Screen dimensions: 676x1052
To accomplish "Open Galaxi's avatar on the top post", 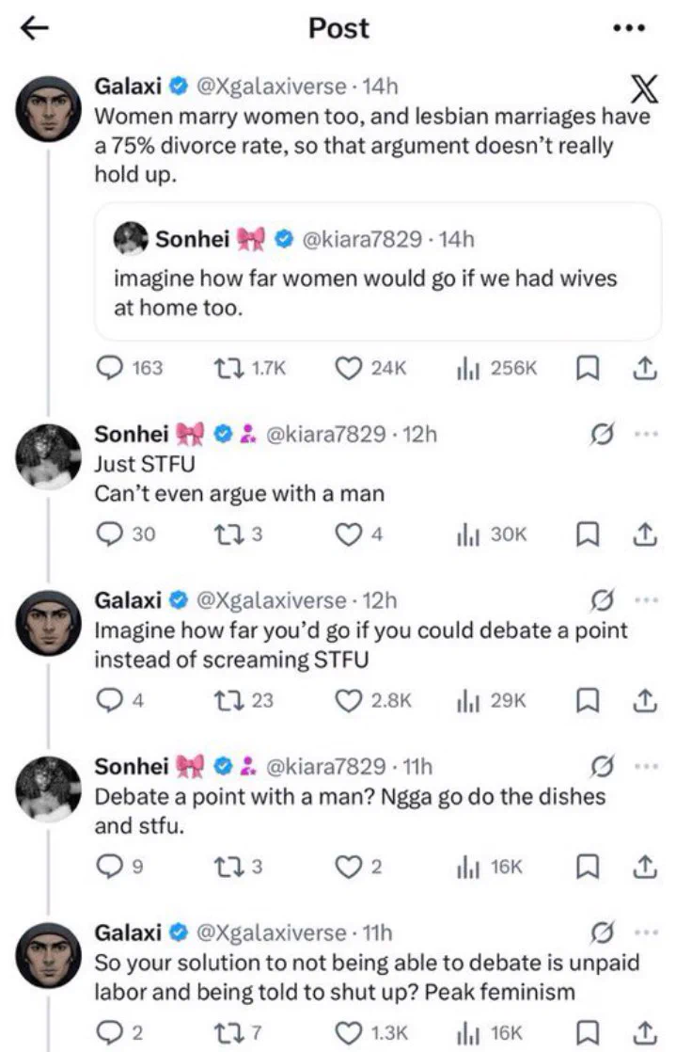I will 48,109.
